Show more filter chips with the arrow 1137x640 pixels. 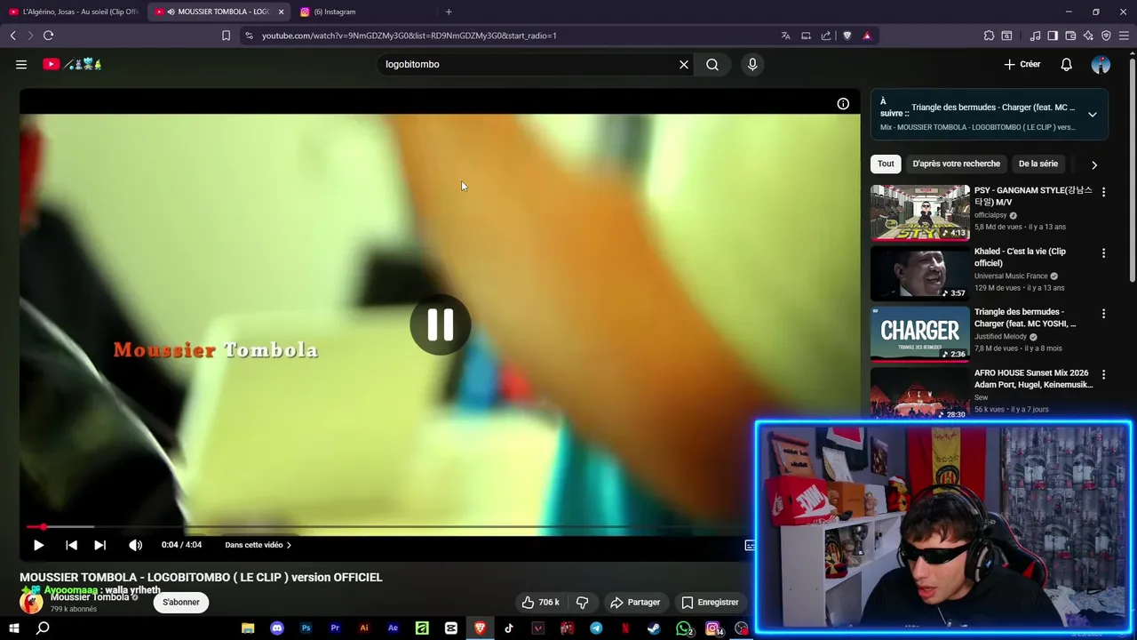pos(1094,164)
